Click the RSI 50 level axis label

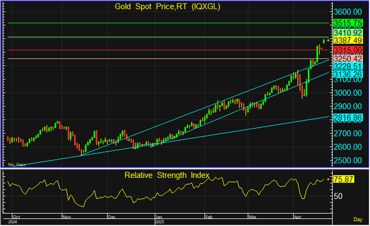[338, 196]
